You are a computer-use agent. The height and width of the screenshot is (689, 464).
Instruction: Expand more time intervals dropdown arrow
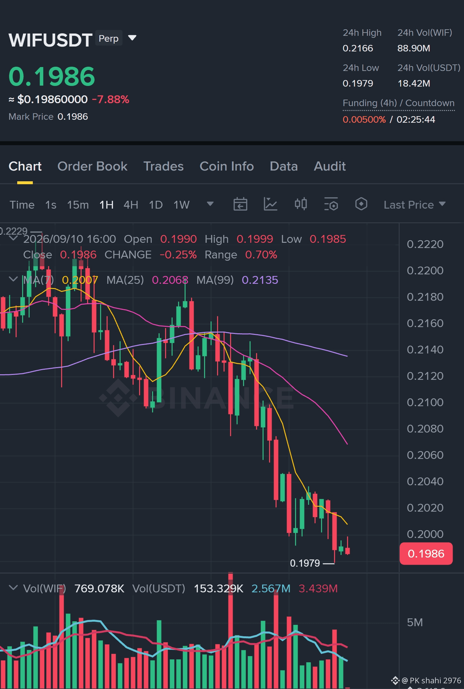pos(210,204)
